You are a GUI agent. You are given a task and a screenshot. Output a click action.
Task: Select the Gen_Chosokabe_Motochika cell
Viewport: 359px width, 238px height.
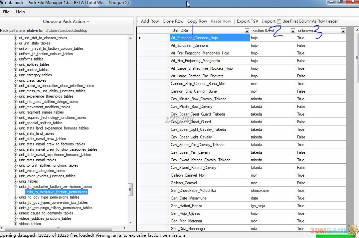[x=210, y=191]
